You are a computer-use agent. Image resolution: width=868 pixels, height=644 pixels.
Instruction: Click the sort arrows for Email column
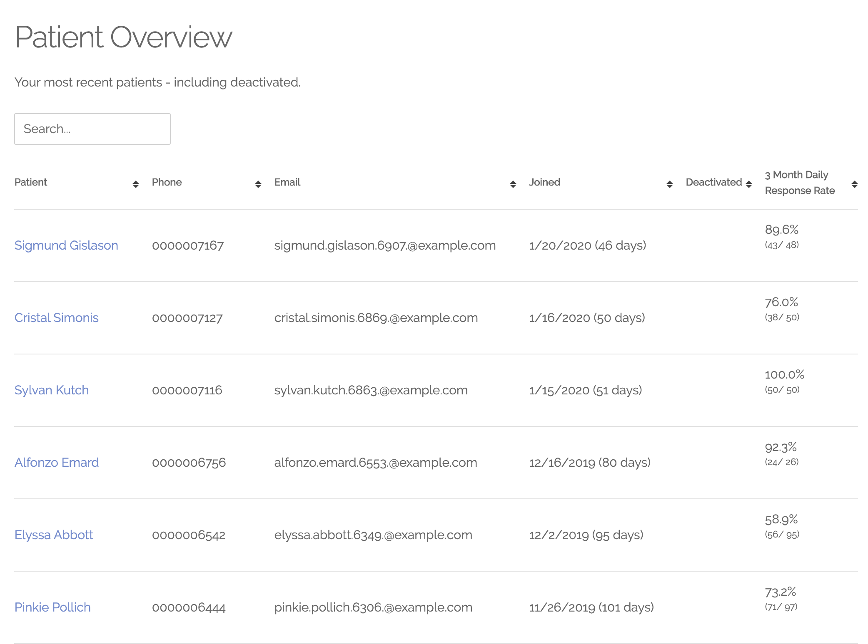coord(513,184)
